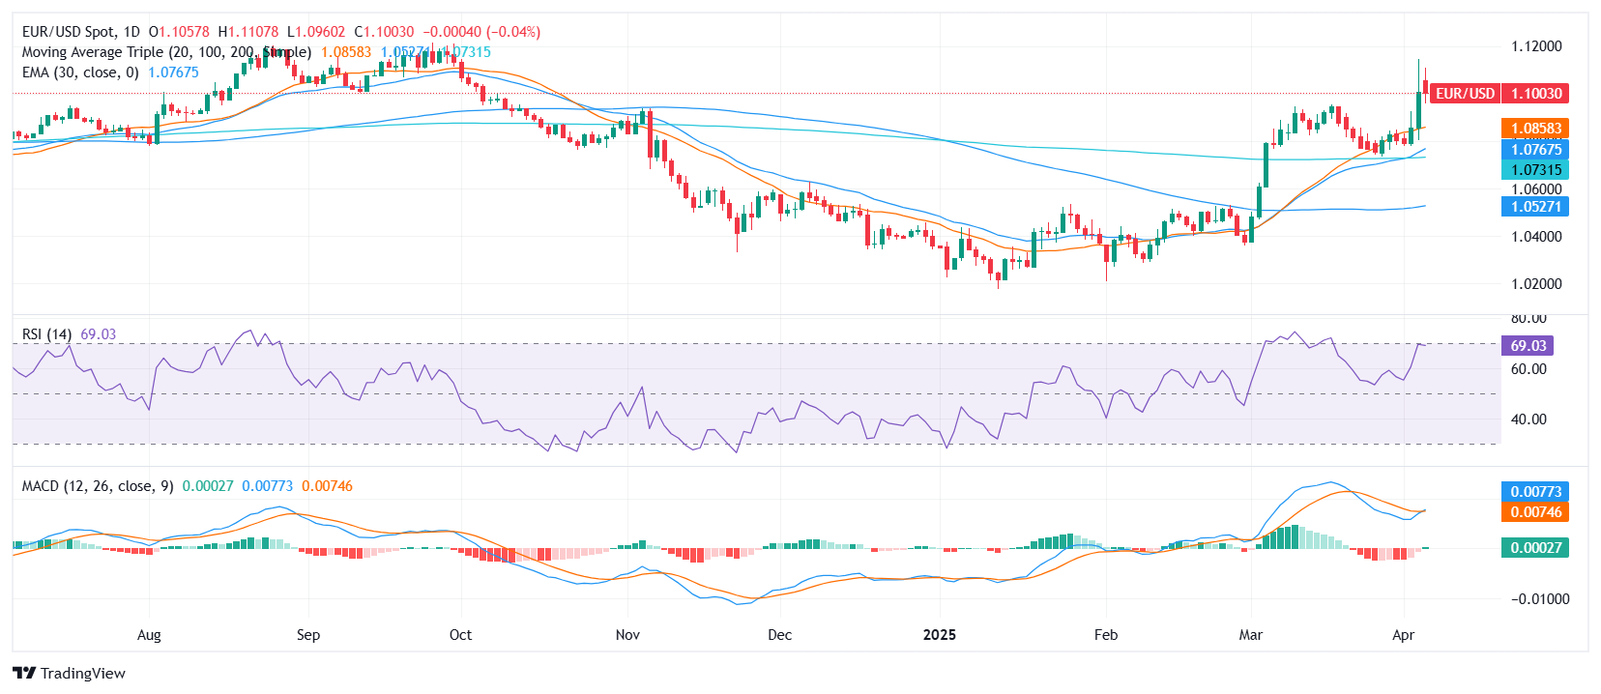Select the purple 69.03 RSI value label

pos(1528,346)
